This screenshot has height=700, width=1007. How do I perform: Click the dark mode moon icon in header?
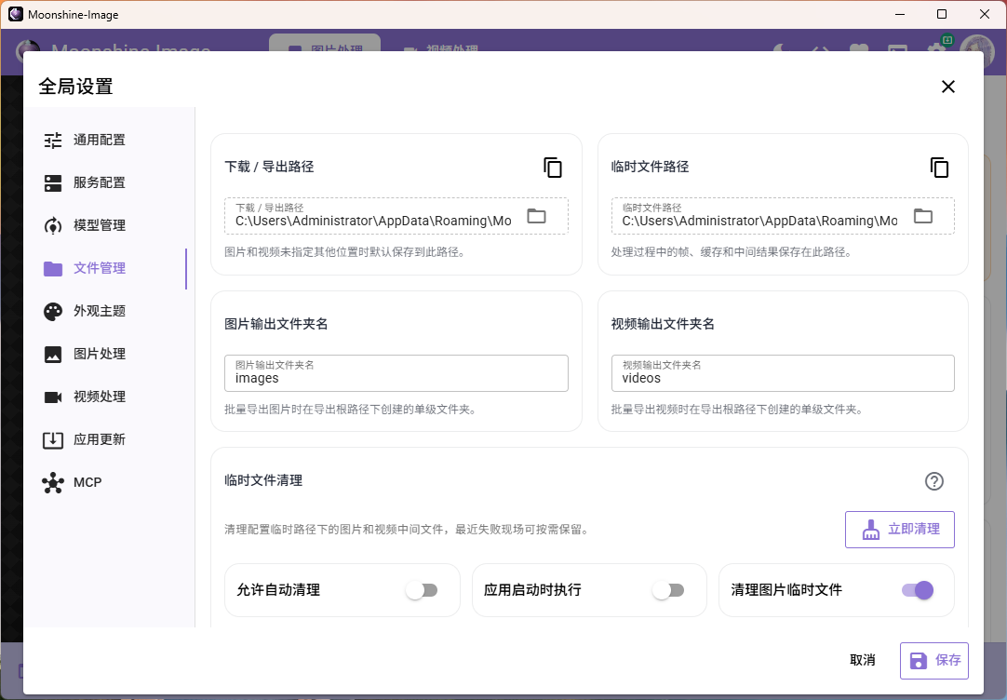pos(780,47)
